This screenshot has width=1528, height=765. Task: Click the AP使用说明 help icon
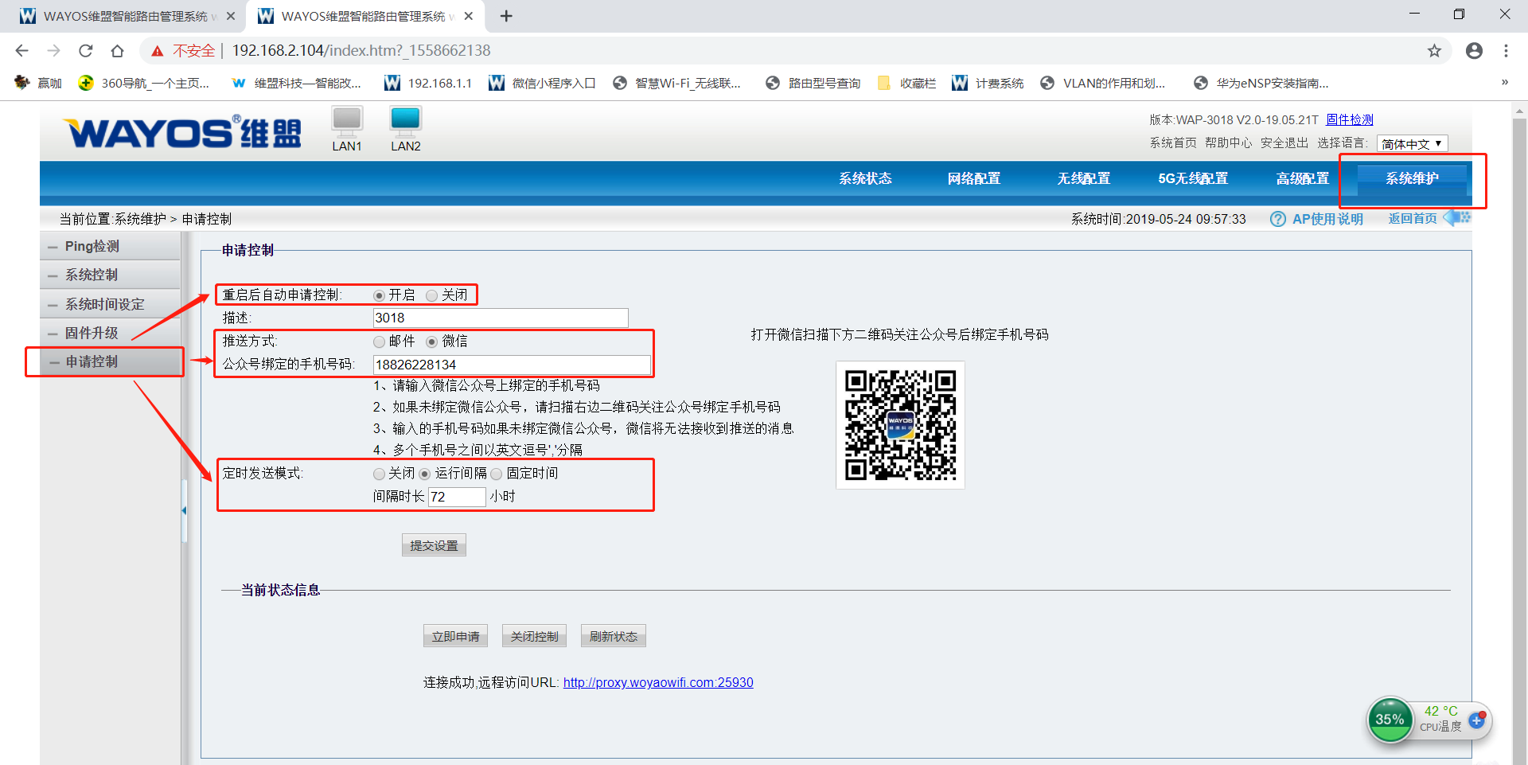(x=1278, y=219)
